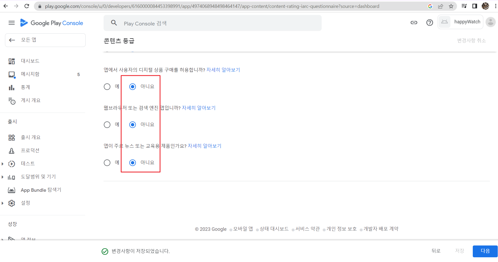Click the 테스트 play-circle icon
The image size is (498, 262).
click(12, 164)
